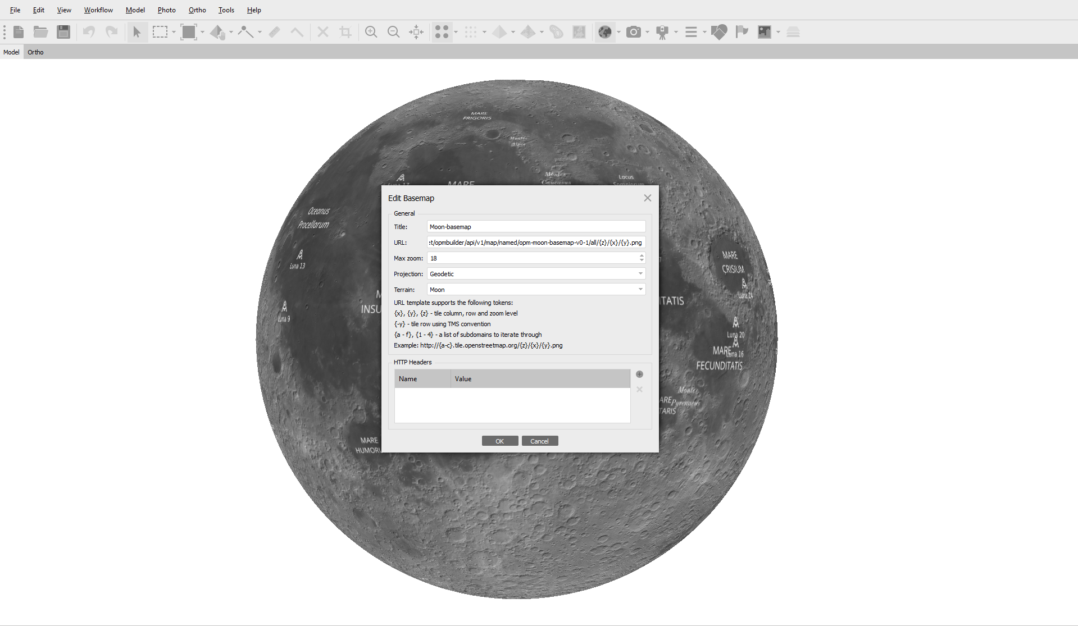The width and height of the screenshot is (1078, 626).
Task: Toggle Show Cameras camera icon
Action: coord(634,32)
